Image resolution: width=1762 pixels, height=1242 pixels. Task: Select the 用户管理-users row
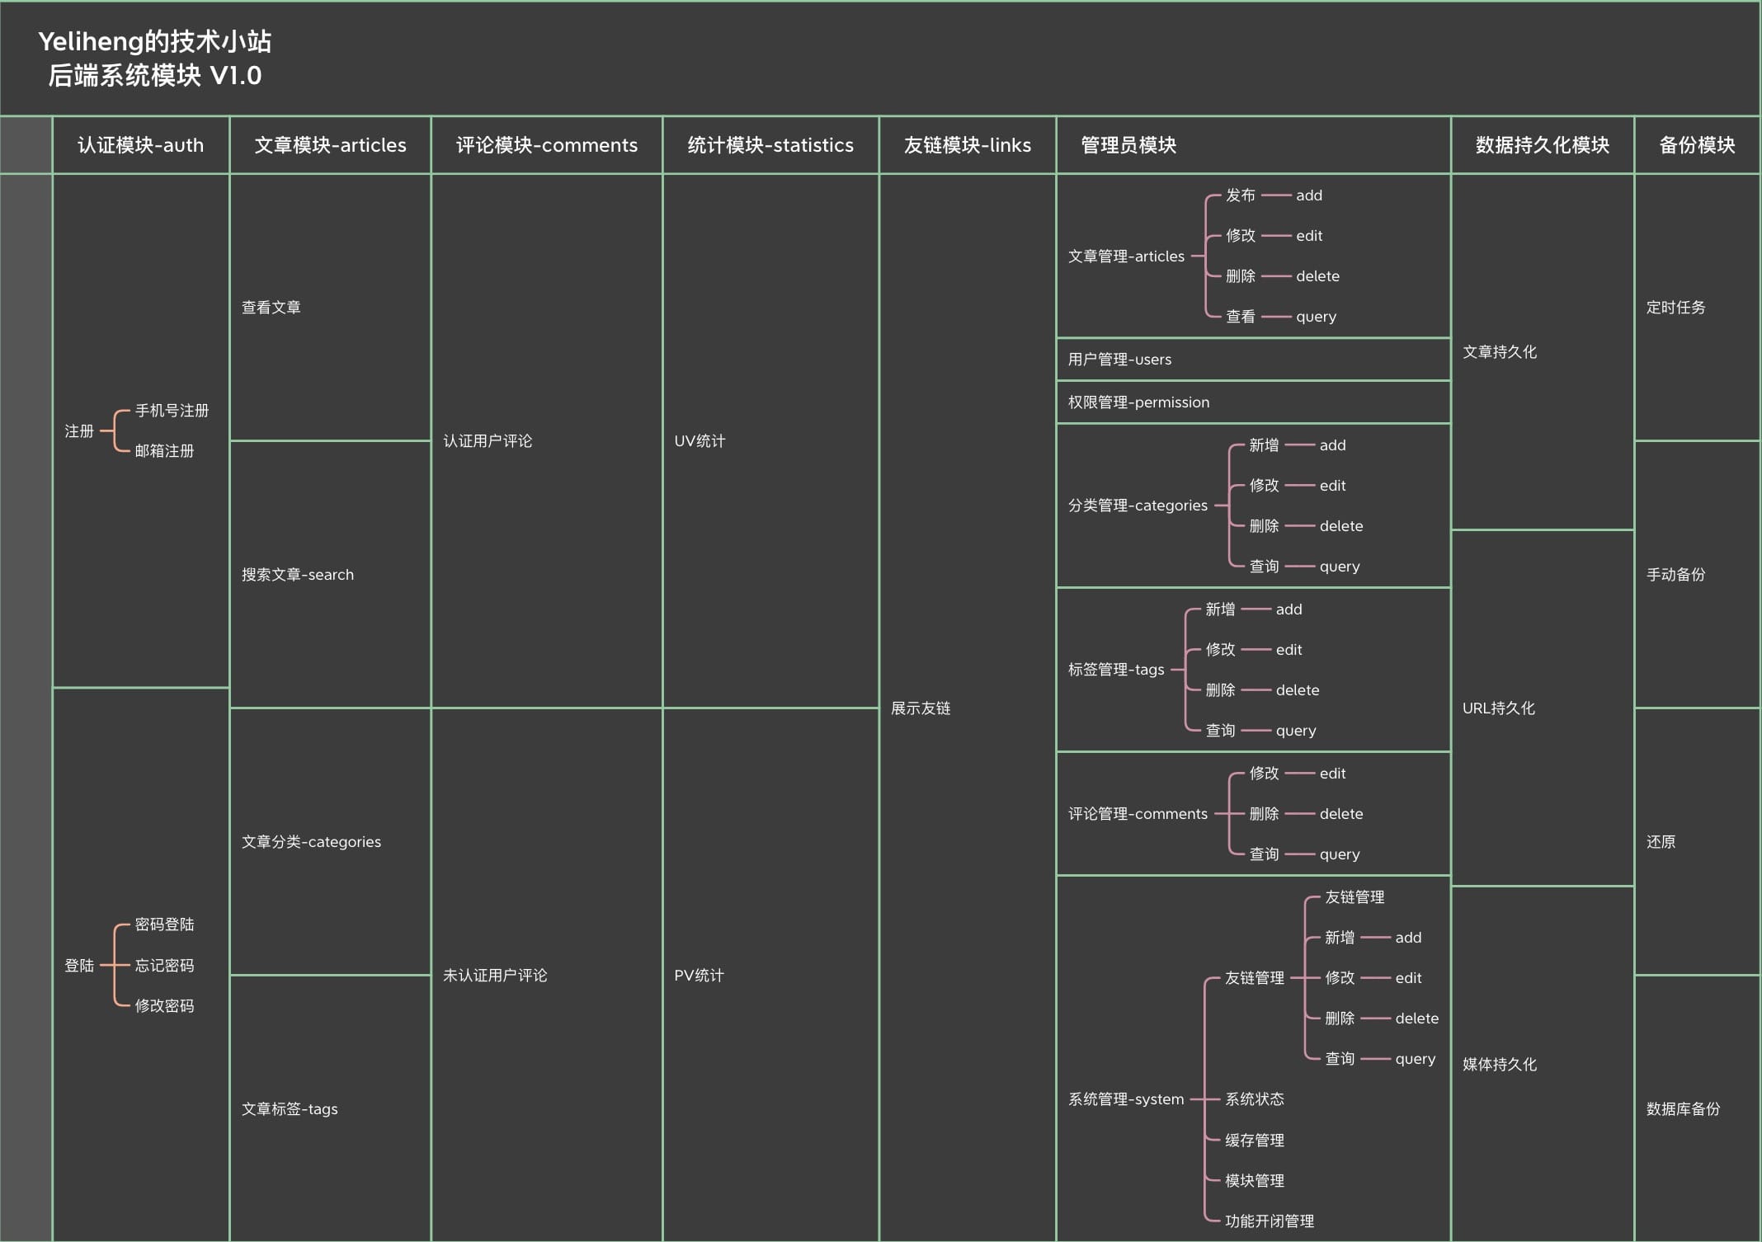1119,360
